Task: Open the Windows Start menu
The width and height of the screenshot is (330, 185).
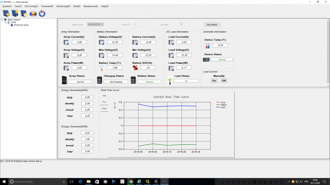Action: [x=4, y=182]
